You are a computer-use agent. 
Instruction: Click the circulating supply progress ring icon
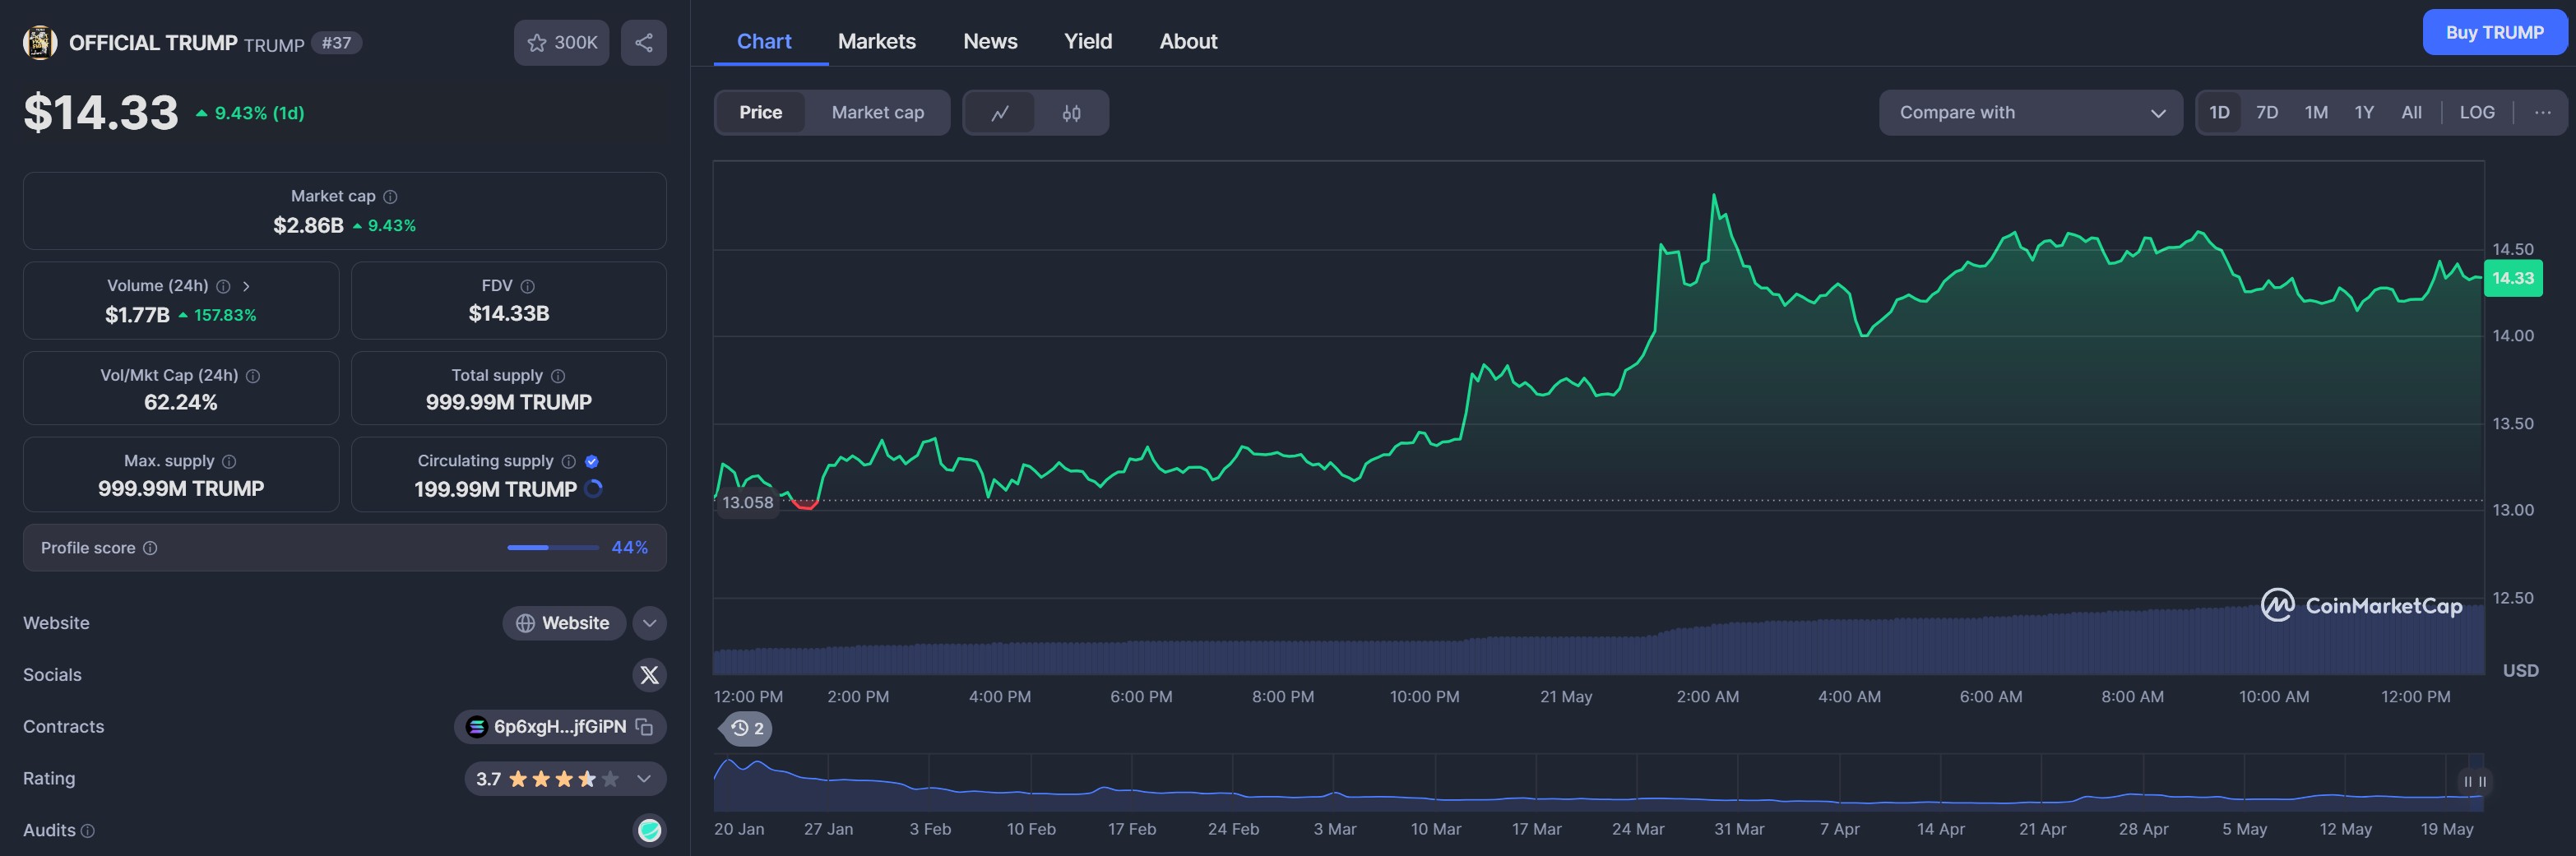point(593,489)
